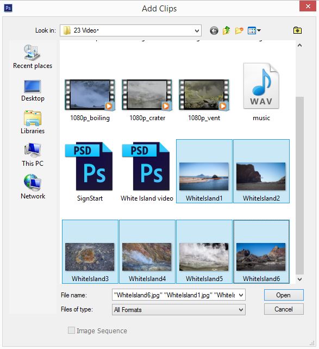This screenshot has height=349, width=319.
Task: Expand the View Menu dropdown arrow
Action: tap(259, 30)
